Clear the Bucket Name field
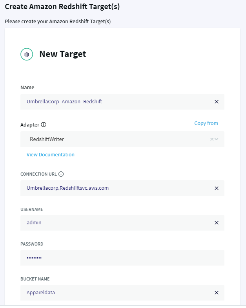246x308 pixels. coord(217,293)
